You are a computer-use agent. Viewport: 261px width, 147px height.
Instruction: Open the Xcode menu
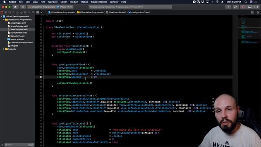coord(12,2)
